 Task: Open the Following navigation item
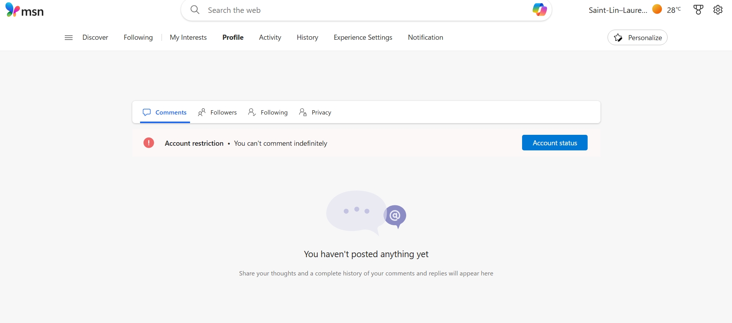(x=138, y=37)
